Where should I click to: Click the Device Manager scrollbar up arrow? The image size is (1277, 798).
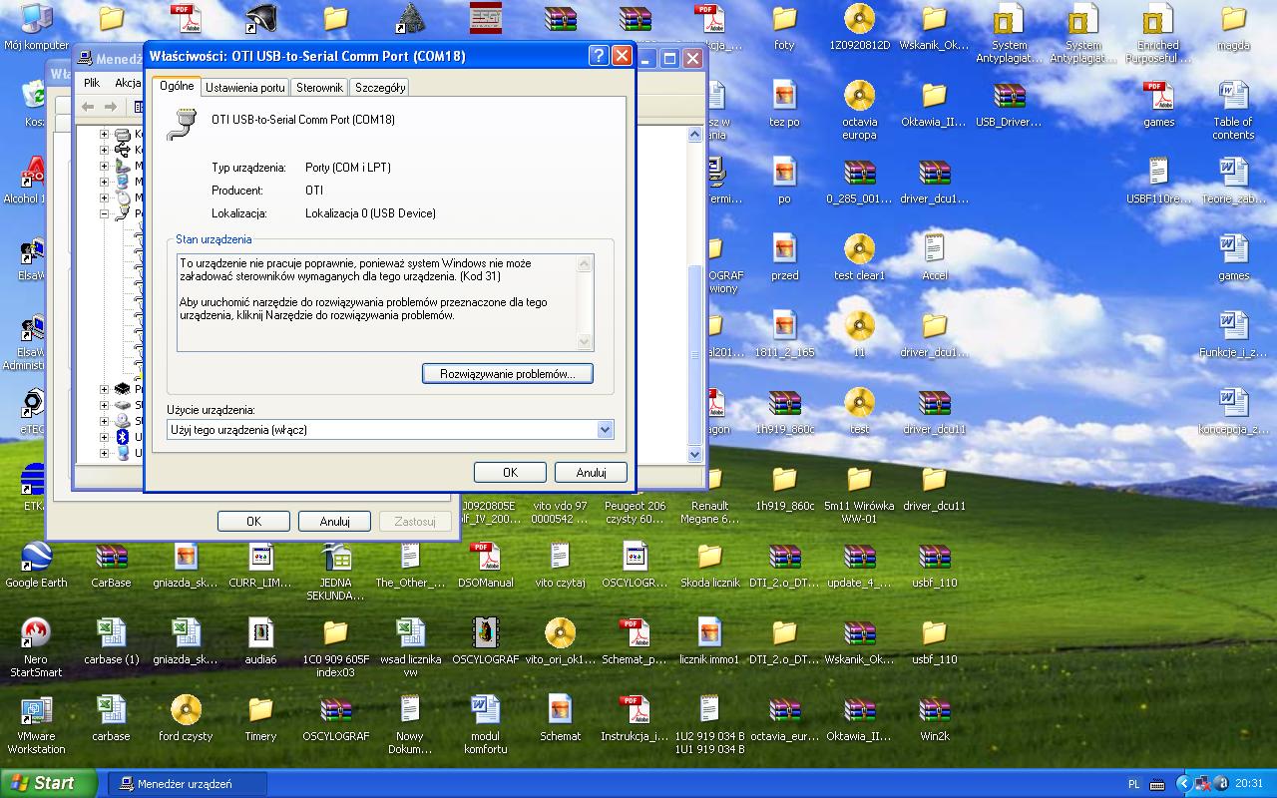[695, 135]
